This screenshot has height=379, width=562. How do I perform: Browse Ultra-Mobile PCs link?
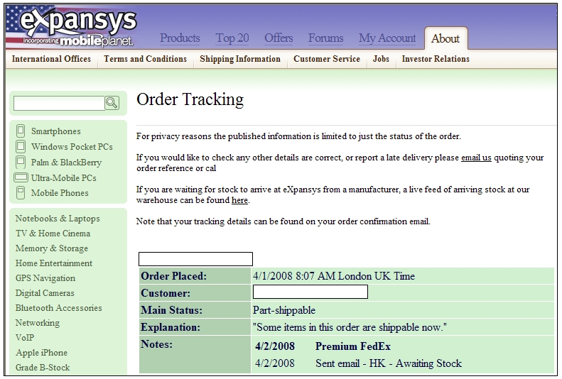(x=64, y=178)
